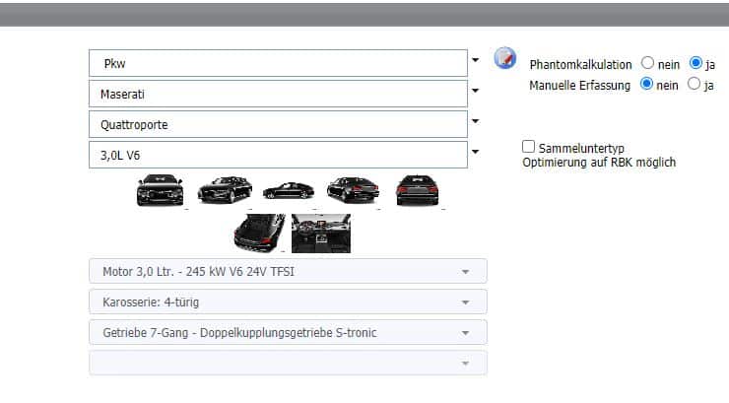Open dropdown arrow next to Quattroporte field
729x403 pixels.
[x=475, y=121]
